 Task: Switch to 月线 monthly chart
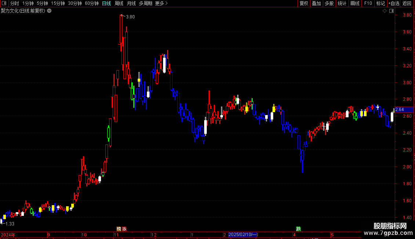(131, 3)
